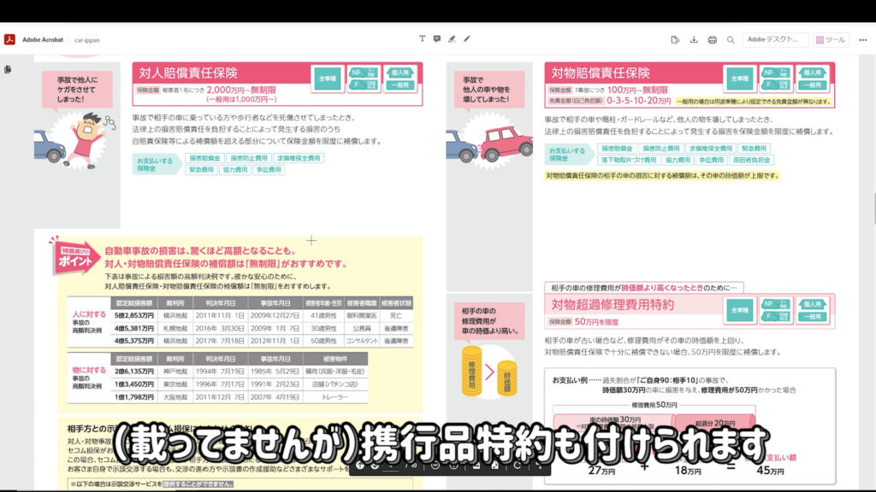Open in Adobe デスクト... app button
Image resolution: width=876 pixels, height=492 pixels.
(x=775, y=39)
